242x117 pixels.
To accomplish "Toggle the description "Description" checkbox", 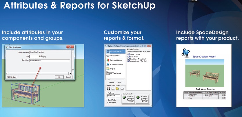I will 128,59.
